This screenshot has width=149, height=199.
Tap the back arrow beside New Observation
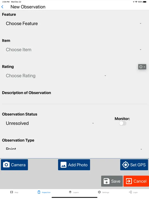point(2,7)
